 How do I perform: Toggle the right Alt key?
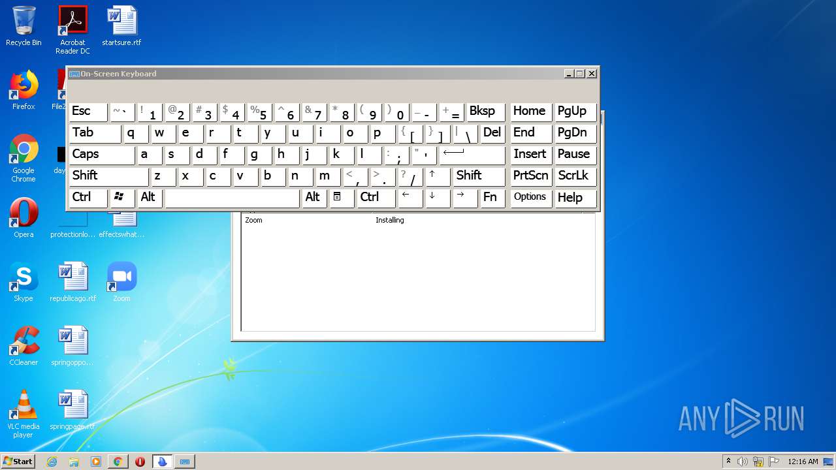(314, 197)
